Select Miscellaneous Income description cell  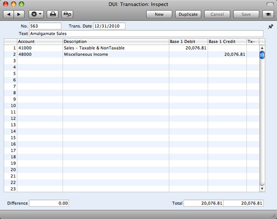pos(116,54)
